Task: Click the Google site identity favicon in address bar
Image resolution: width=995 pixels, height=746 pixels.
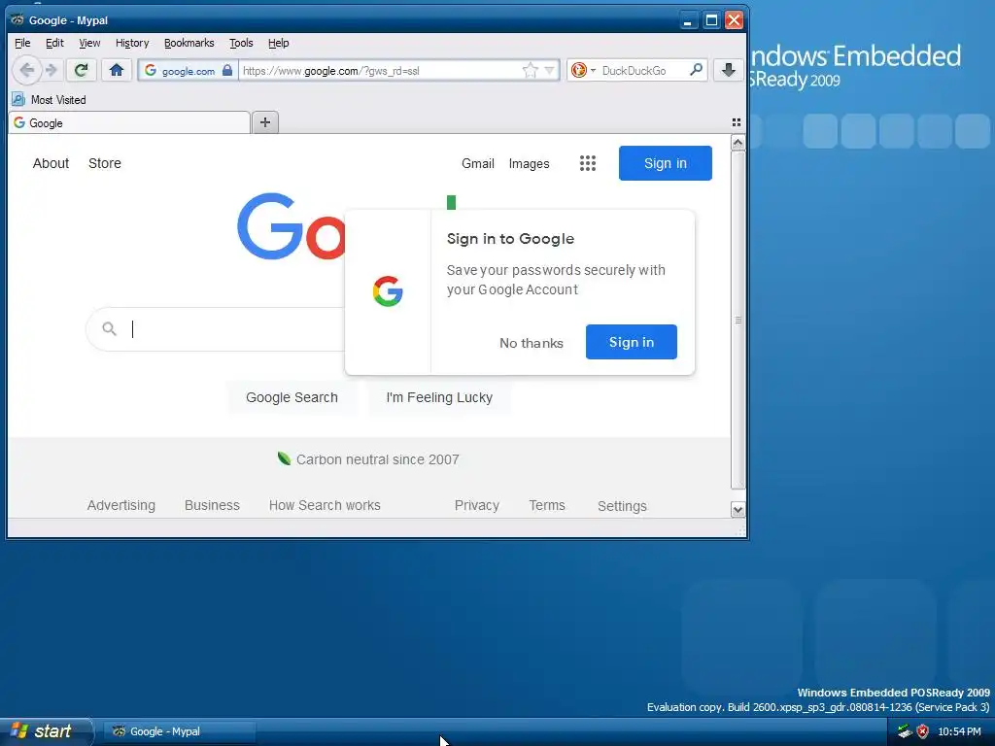Action: [151, 70]
